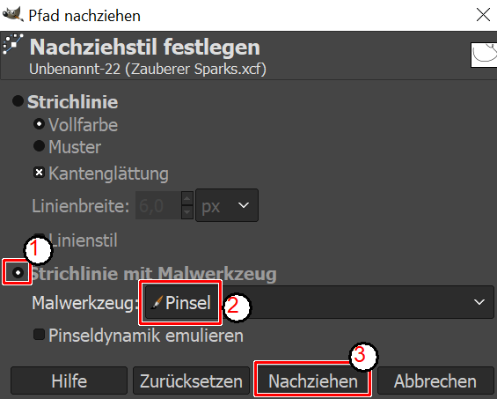497x399 pixels.
Task: Click the path stroke icon beside the heading
Action: click(12, 44)
